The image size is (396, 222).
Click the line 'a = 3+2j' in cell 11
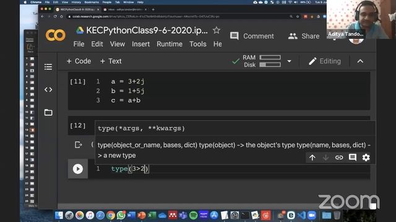[x=127, y=81]
